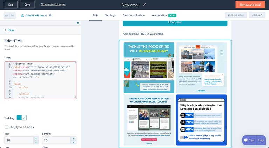
Task: Select the Hapag-Lloyd Cruises UGC image
Action: coord(201,68)
